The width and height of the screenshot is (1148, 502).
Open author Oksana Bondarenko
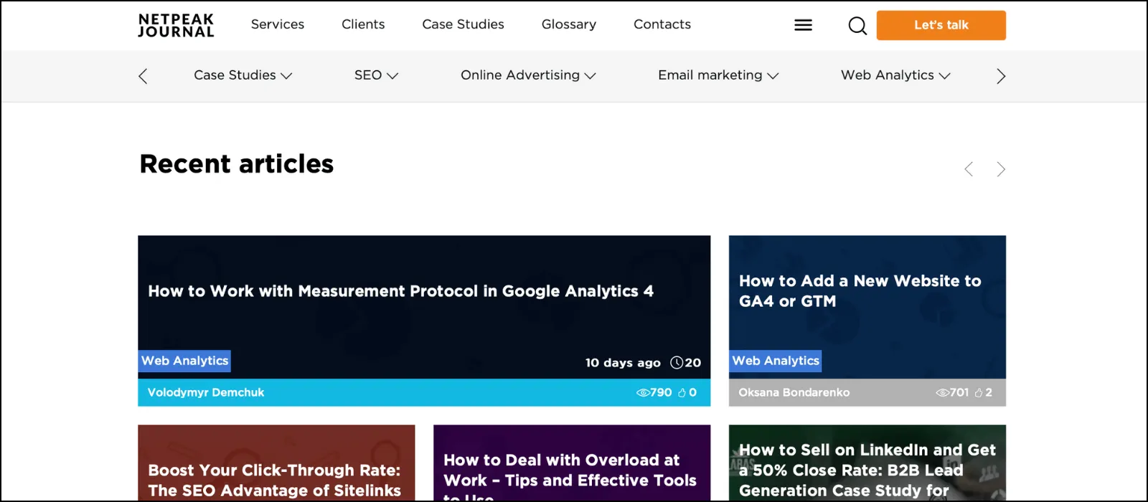(794, 392)
